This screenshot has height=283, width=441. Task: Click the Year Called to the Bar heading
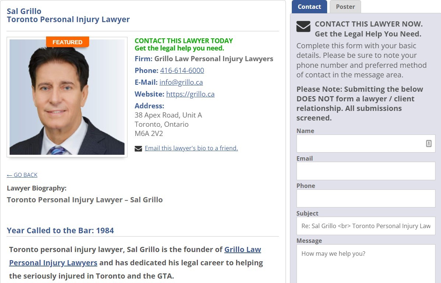60,230
